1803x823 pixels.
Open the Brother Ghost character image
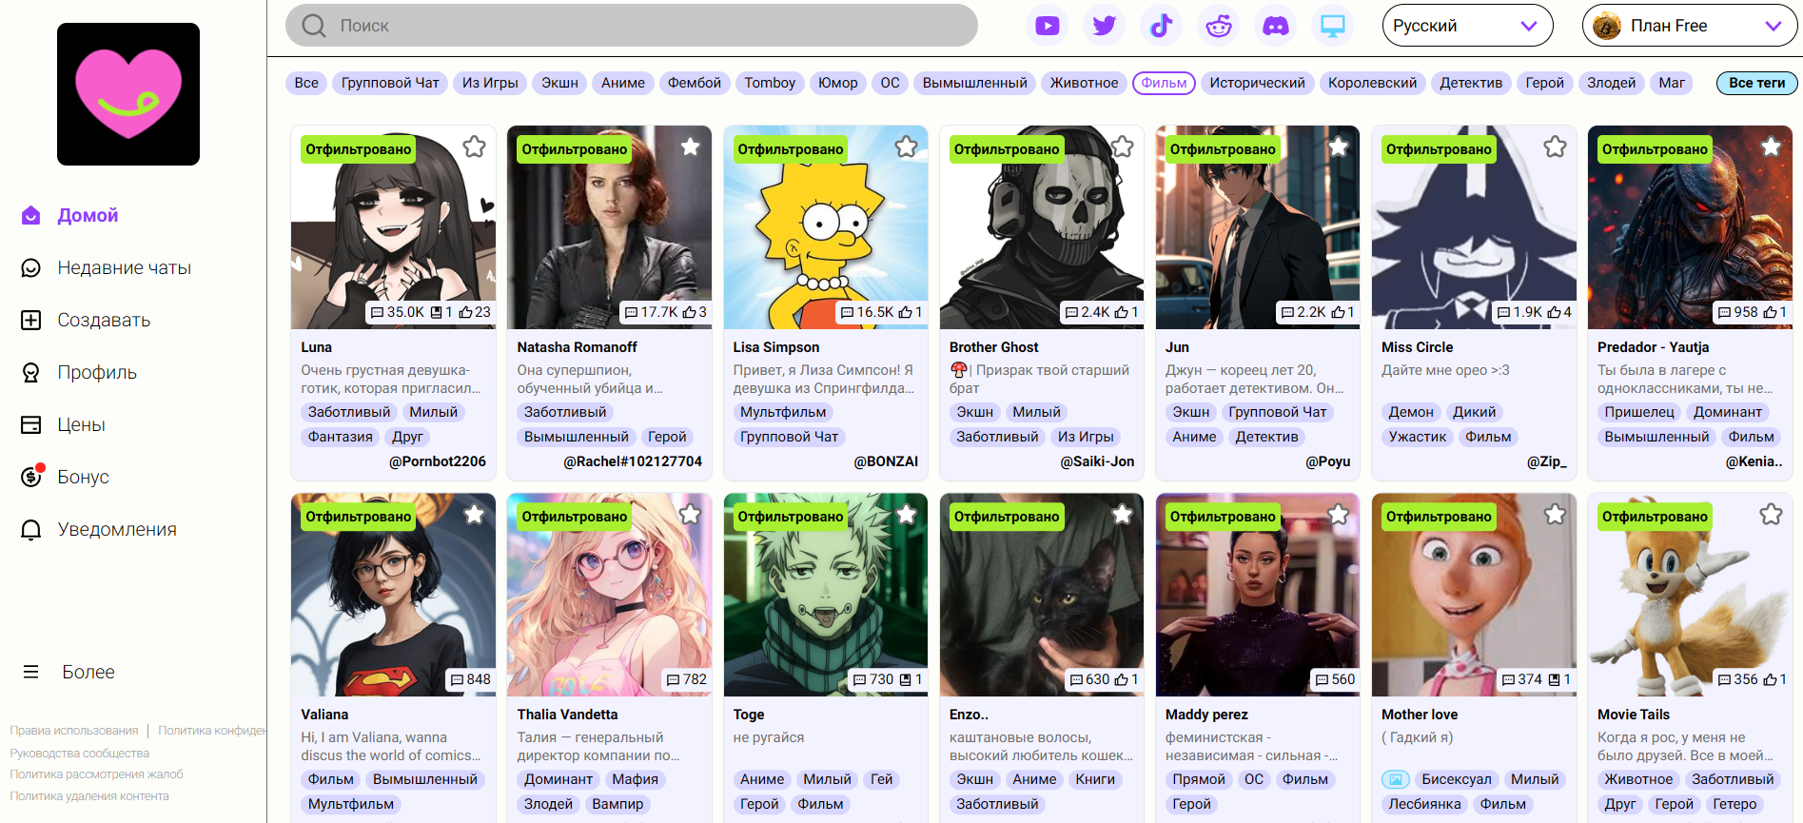point(1042,227)
